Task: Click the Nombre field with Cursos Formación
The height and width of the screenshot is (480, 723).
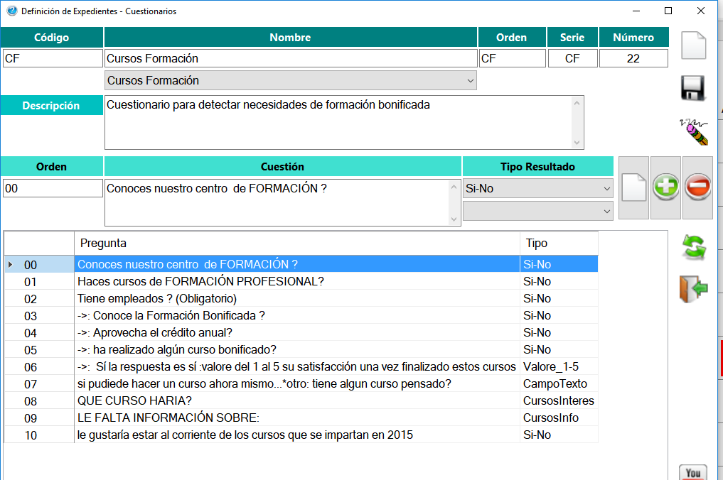Action: [x=291, y=58]
